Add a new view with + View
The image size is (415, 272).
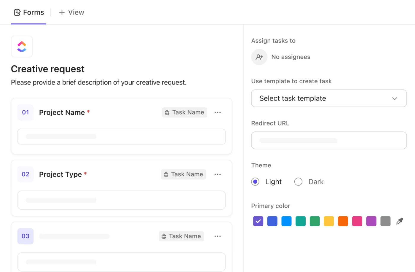(71, 12)
